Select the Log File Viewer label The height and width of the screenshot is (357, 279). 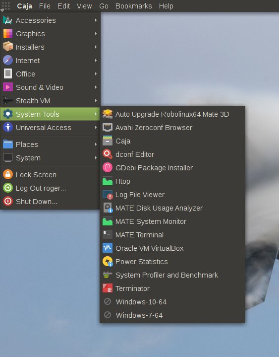pos(140,195)
